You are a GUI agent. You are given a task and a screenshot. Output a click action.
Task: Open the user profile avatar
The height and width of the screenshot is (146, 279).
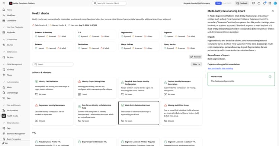point(275,3)
